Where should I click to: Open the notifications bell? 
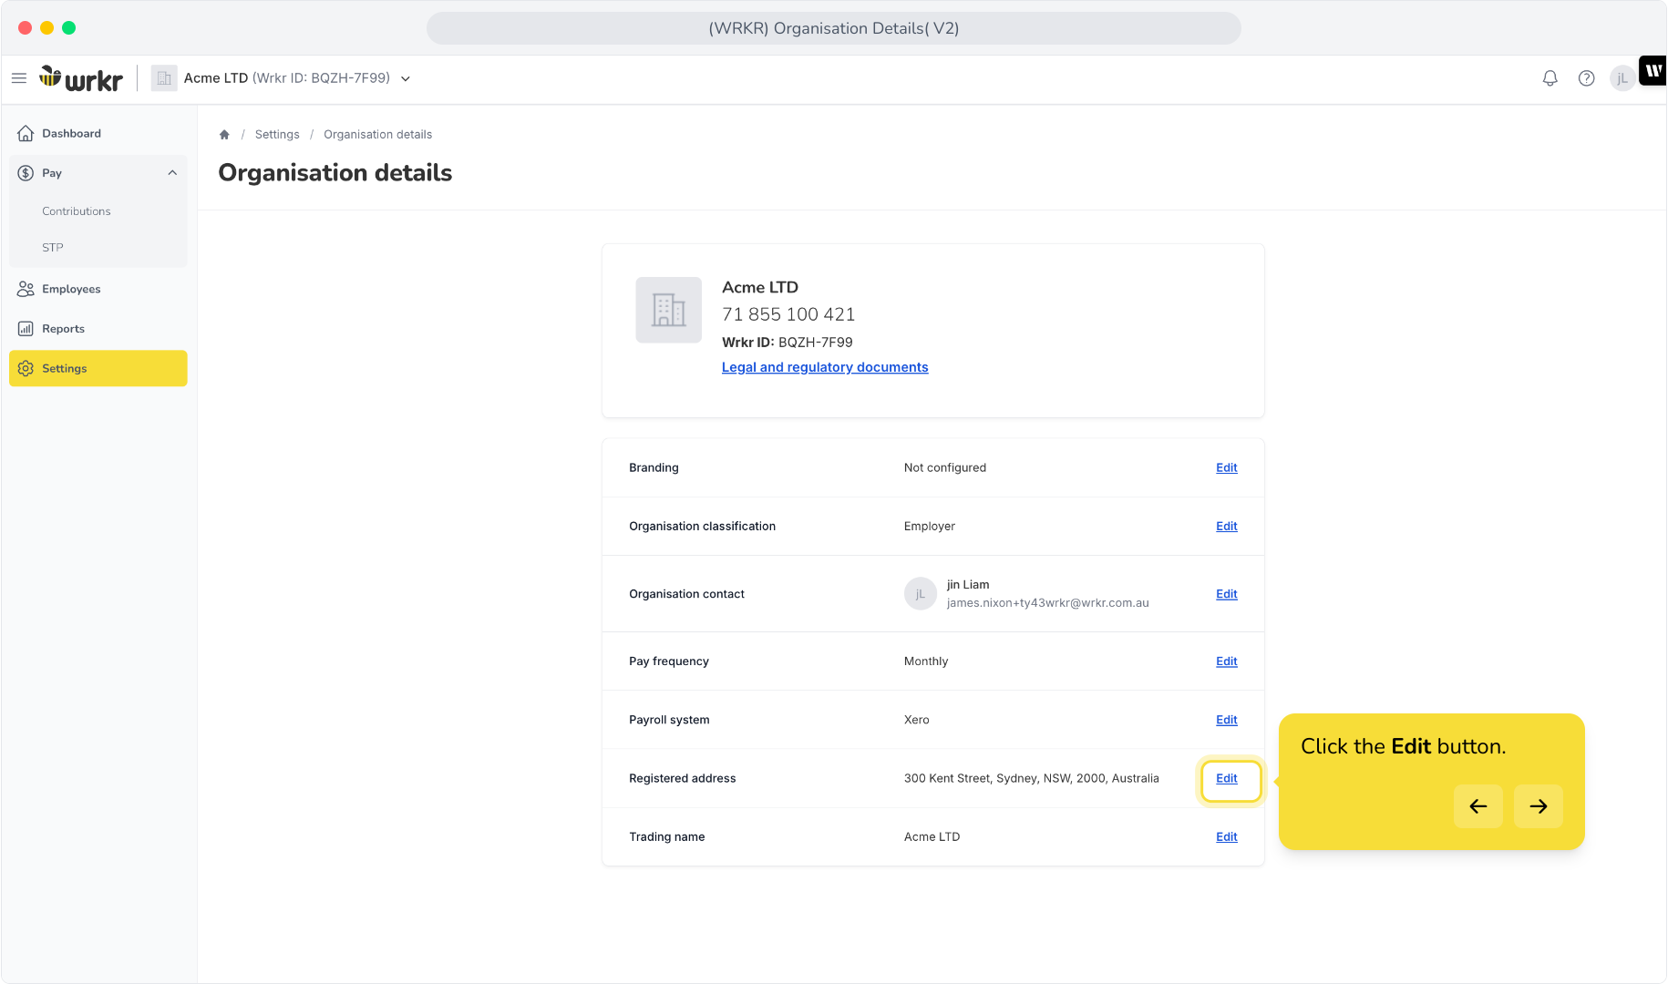[x=1550, y=78]
